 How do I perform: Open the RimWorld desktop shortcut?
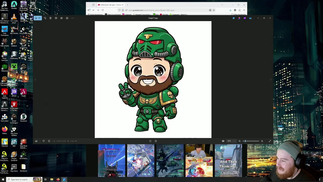23,168
